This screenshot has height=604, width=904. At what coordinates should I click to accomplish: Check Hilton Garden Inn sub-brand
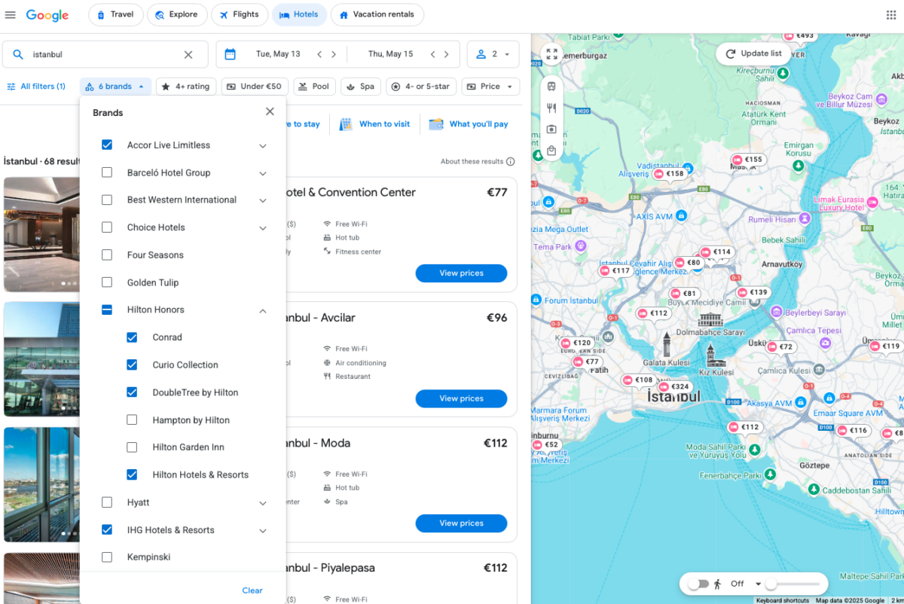click(132, 447)
